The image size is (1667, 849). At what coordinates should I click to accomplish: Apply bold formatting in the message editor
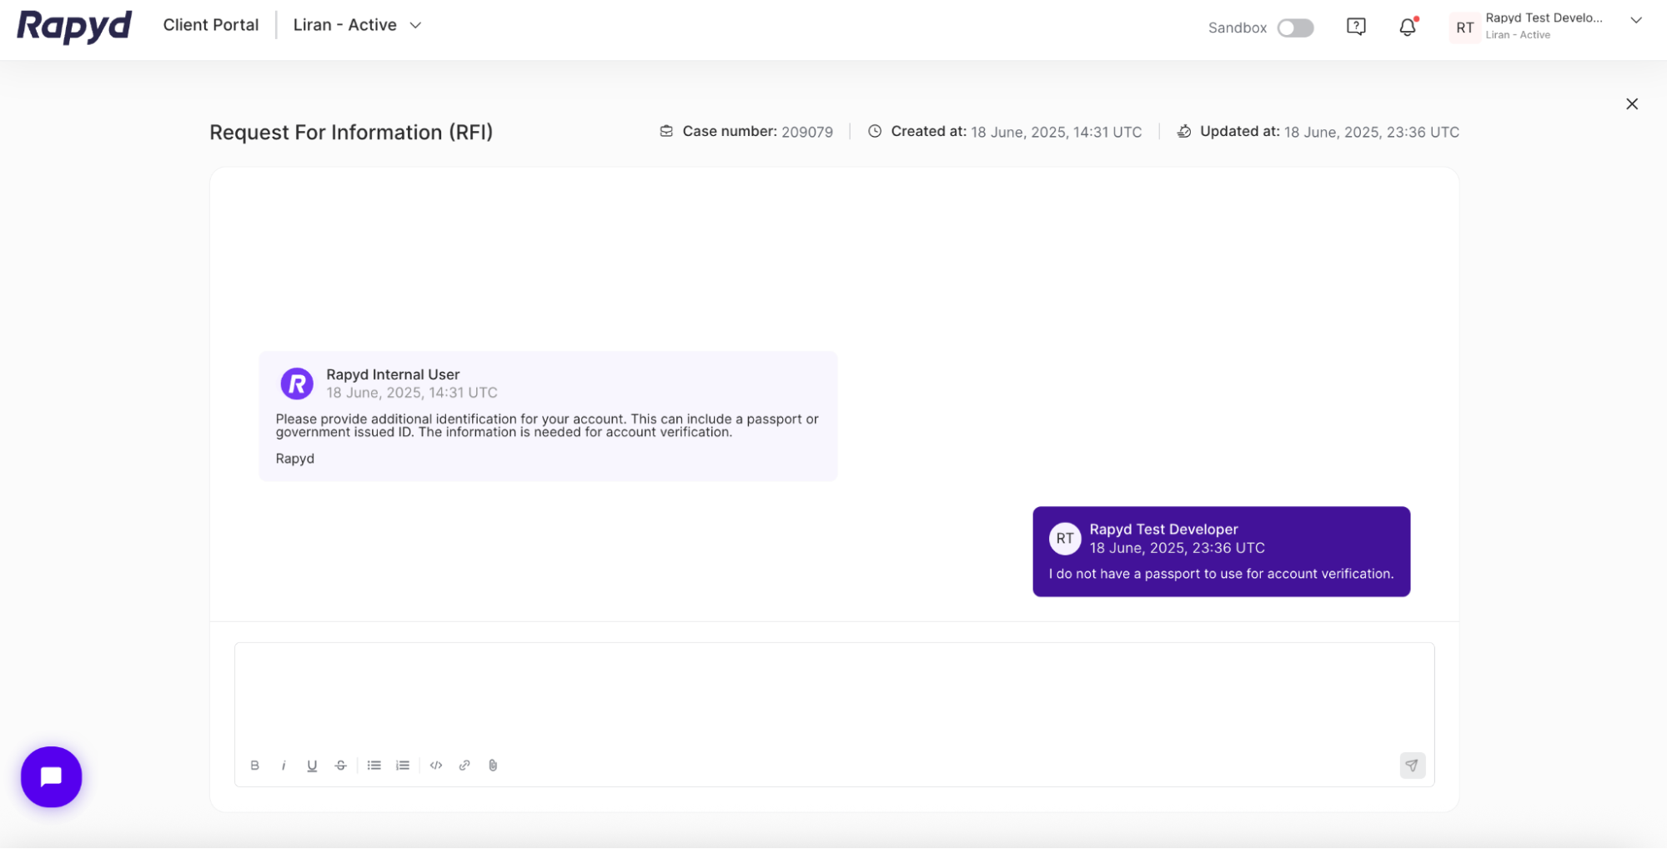point(255,765)
